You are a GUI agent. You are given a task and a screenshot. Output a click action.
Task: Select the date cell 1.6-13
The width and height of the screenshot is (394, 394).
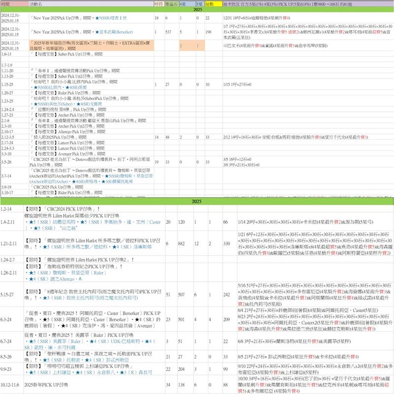click(x=15, y=54)
